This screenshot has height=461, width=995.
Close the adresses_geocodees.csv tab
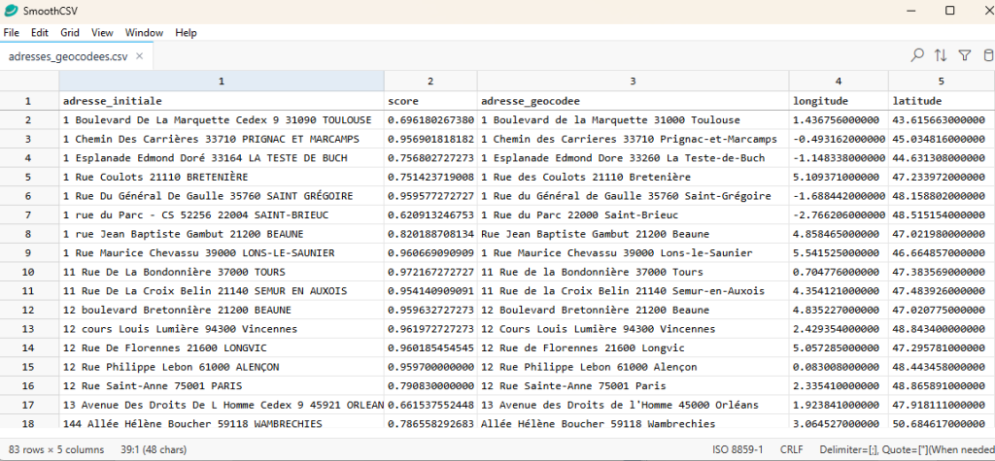pyautogui.click(x=139, y=56)
